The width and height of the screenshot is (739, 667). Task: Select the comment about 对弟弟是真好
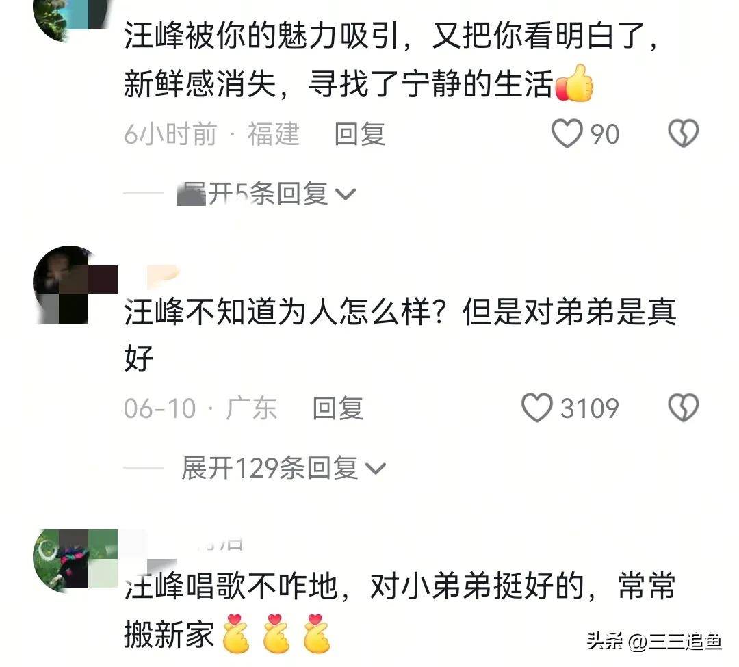[400, 335]
